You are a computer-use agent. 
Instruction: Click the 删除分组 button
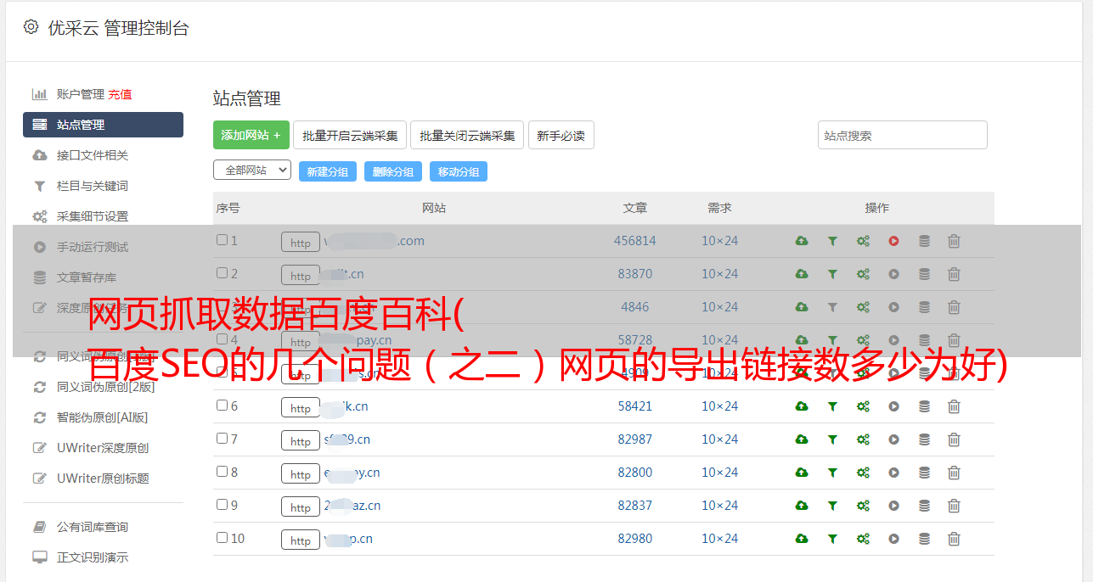(x=392, y=171)
